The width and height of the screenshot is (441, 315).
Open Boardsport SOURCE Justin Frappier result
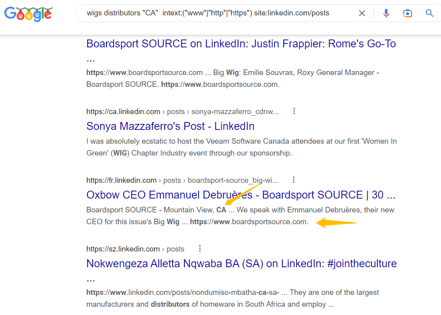[x=241, y=44]
